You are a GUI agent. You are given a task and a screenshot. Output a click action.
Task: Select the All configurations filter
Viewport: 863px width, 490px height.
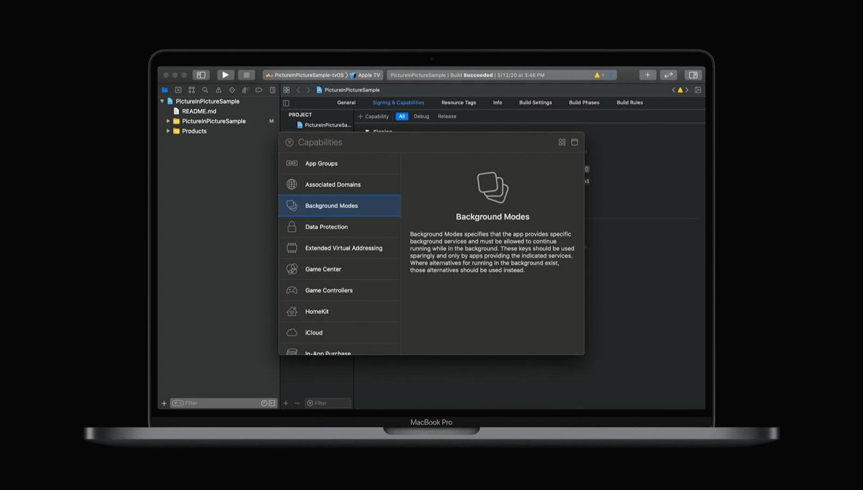(x=402, y=117)
